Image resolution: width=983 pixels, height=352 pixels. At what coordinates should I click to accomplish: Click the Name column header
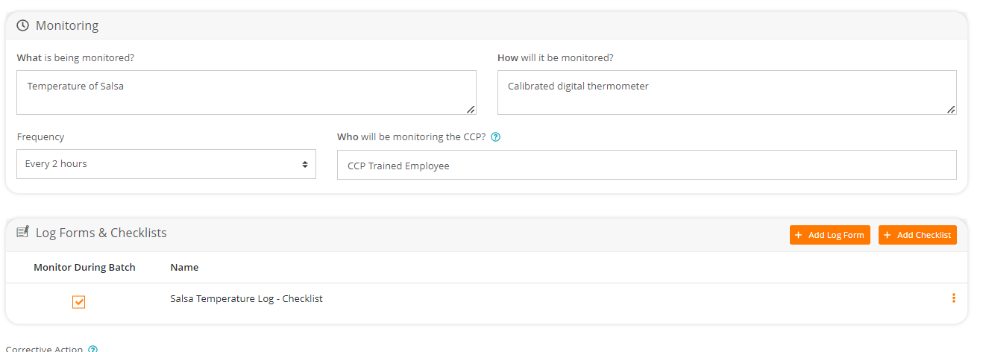pos(184,267)
